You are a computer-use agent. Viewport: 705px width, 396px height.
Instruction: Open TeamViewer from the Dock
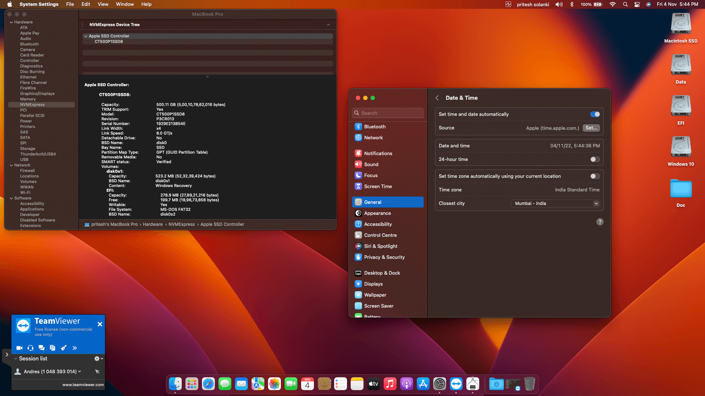point(456,384)
